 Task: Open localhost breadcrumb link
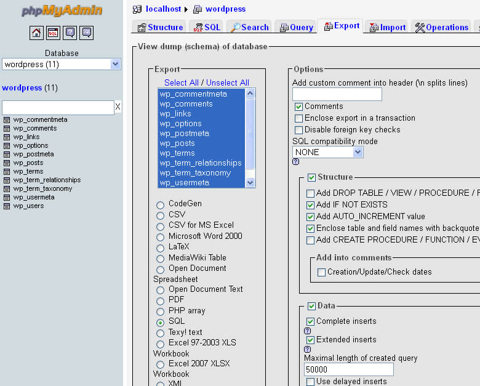164,9
